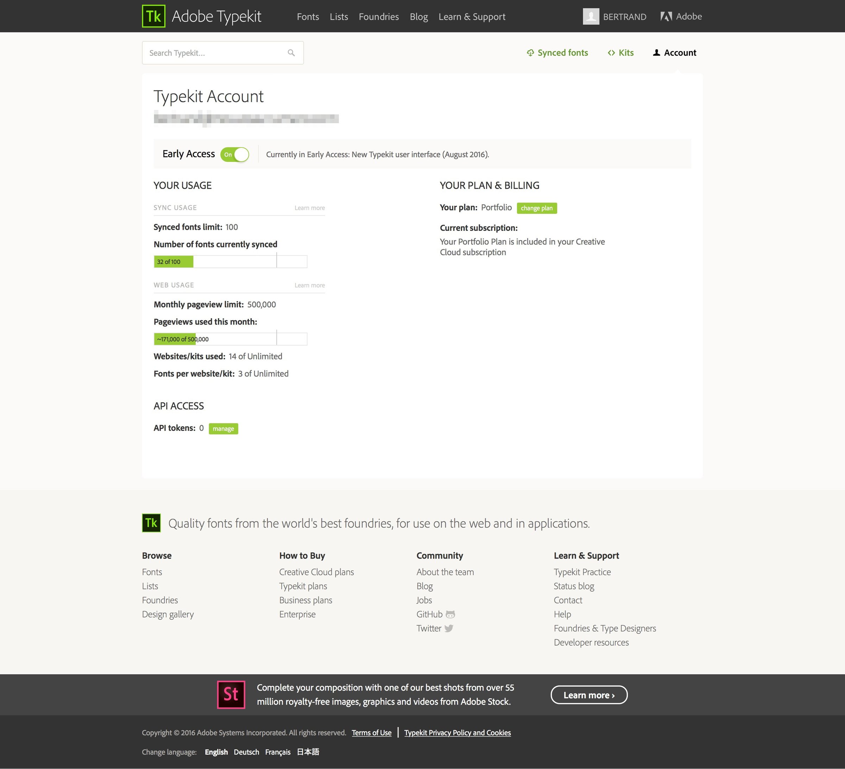This screenshot has height=769, width=845.
Task: Open Enterprise footer link
Action: tap(298, 614)
